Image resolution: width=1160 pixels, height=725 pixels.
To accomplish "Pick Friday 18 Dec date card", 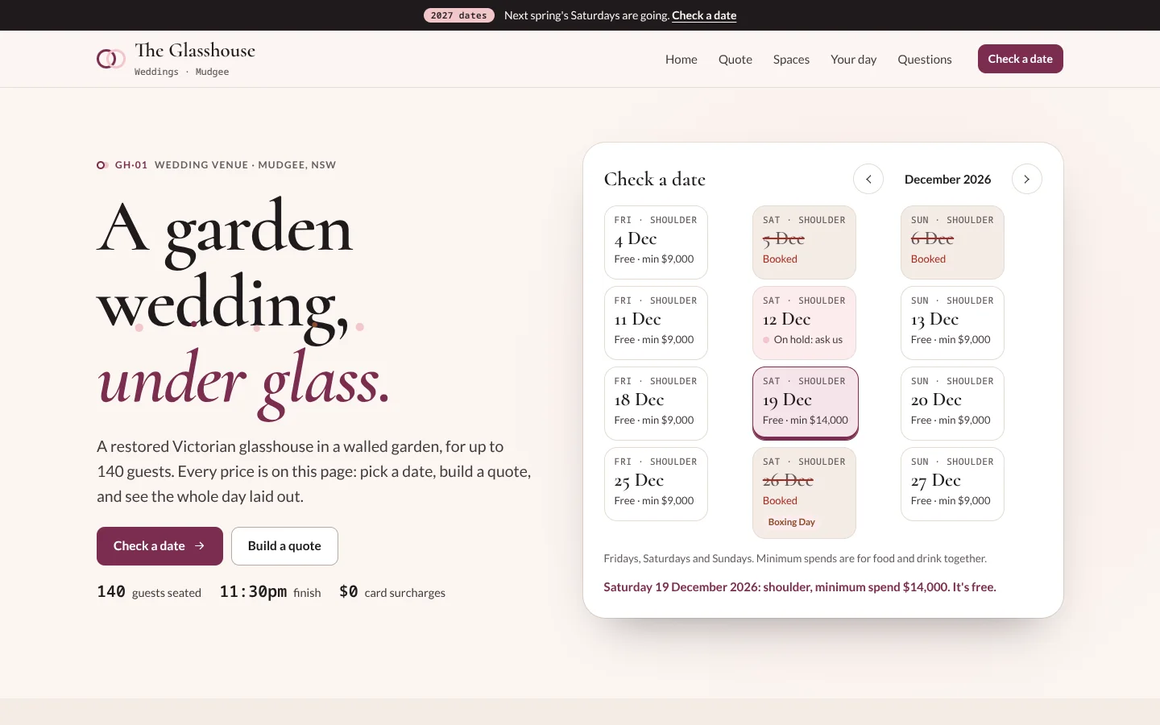I will pos(656,404).
